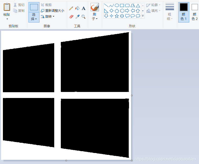The width and height of the screenshot is (199, 164).
Task: Expand the full shapes gallery
Action: (x=143, y=16)
